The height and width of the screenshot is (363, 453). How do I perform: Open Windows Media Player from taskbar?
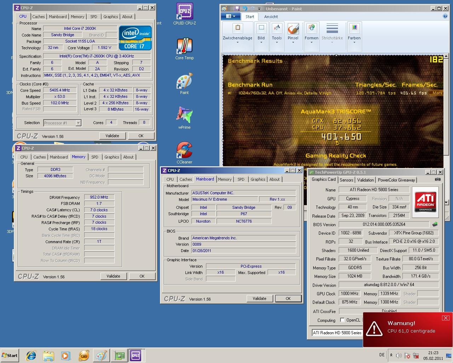coord(66,355)
